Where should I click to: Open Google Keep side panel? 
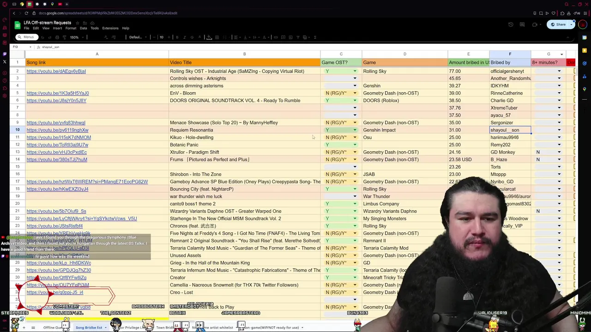(x=585, y=50)
